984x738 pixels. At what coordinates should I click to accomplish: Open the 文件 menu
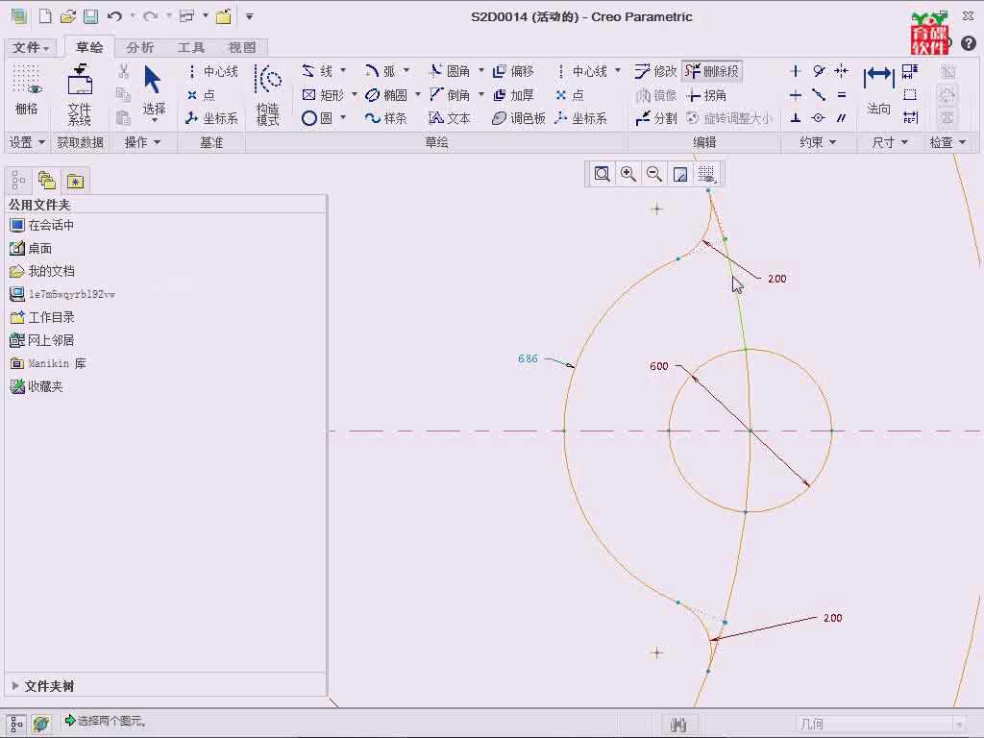point(30,48)
